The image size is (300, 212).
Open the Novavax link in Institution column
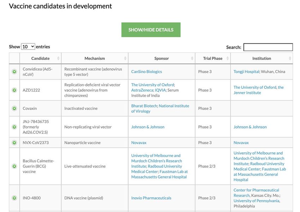click(241, 143)
